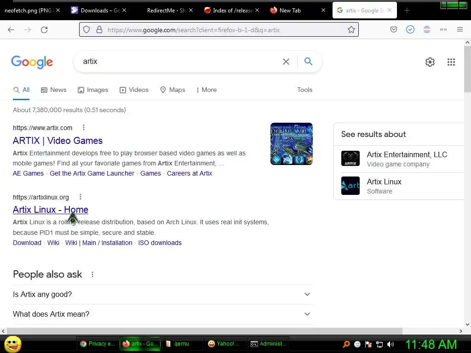This screenshot has width=471, height=353.
Task: Open the Download sitelink for Artix Linux
Action: pyautogui.click(x=27, y=243)
